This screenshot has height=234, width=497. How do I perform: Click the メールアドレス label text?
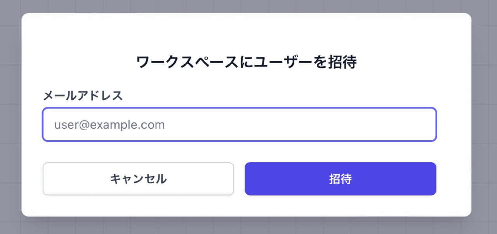pos(83,95)
